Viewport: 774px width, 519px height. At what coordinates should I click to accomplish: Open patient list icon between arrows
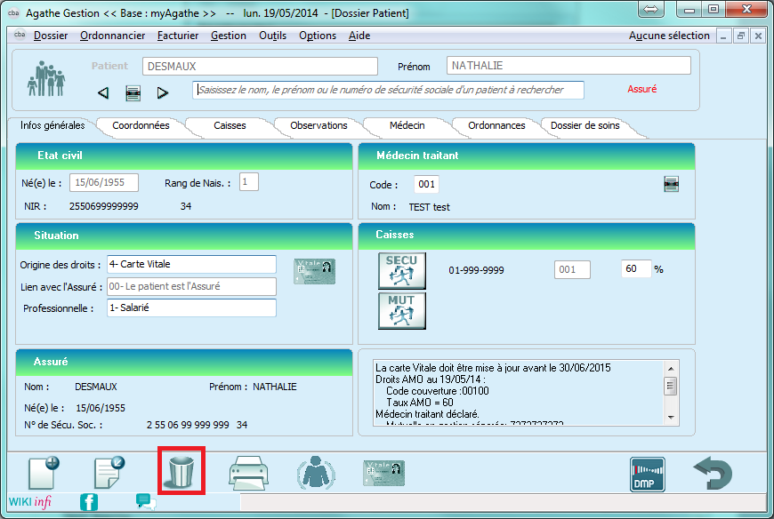pyautogui.click(x=133, y=92)
